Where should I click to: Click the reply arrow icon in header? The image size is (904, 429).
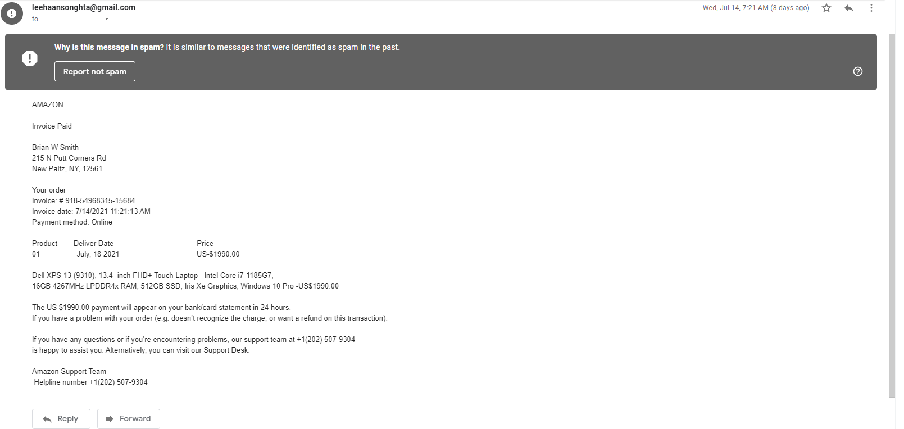pyautogui.click(x=849, y=8)
